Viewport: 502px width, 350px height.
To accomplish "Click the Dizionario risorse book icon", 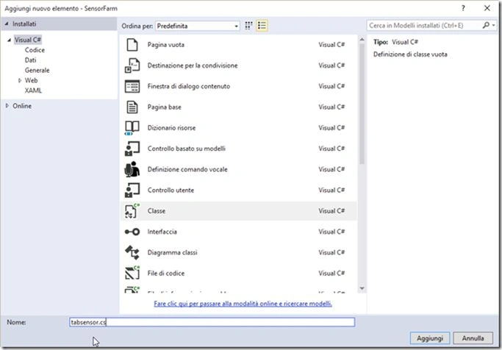I will [x=132, y=128].
